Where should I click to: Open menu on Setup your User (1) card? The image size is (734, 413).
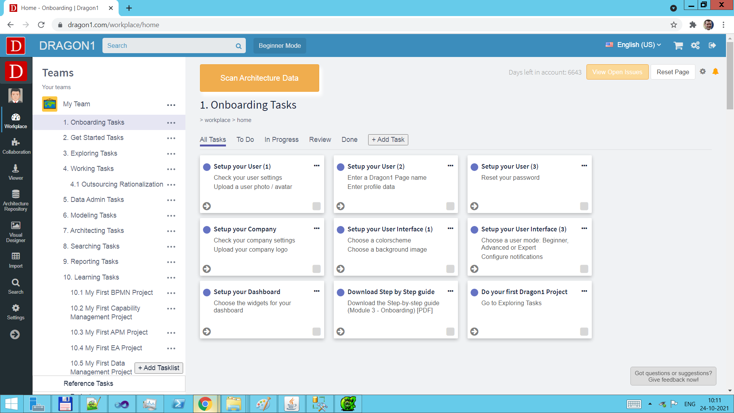point(317,166)
